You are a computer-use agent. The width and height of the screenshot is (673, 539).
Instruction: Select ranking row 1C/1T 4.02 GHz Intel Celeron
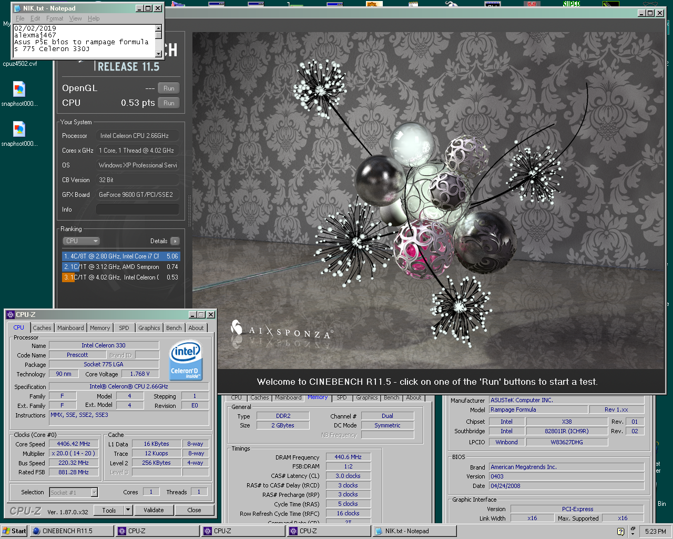click(121, 277)
